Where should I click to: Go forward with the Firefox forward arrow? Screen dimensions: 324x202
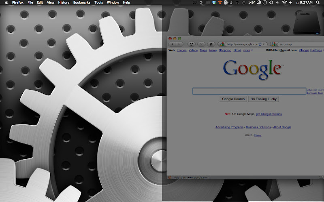(179, 44)
